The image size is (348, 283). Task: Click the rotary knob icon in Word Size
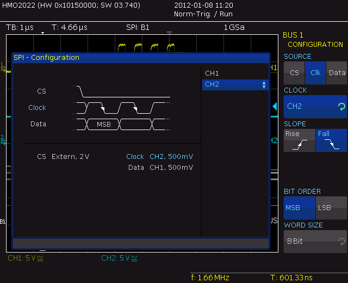(x=341, y=241)
